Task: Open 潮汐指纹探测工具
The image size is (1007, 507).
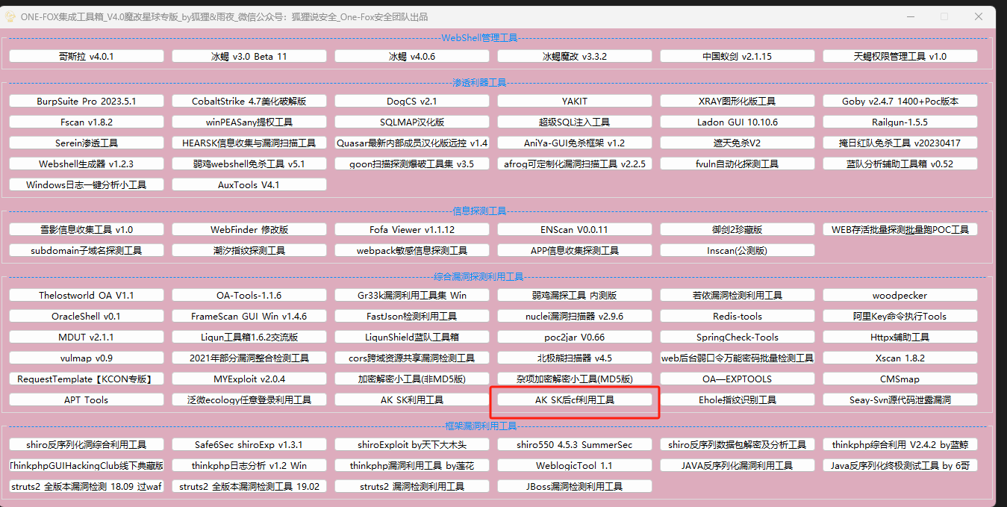Action: pyautogui.click(x=249, y=250)
